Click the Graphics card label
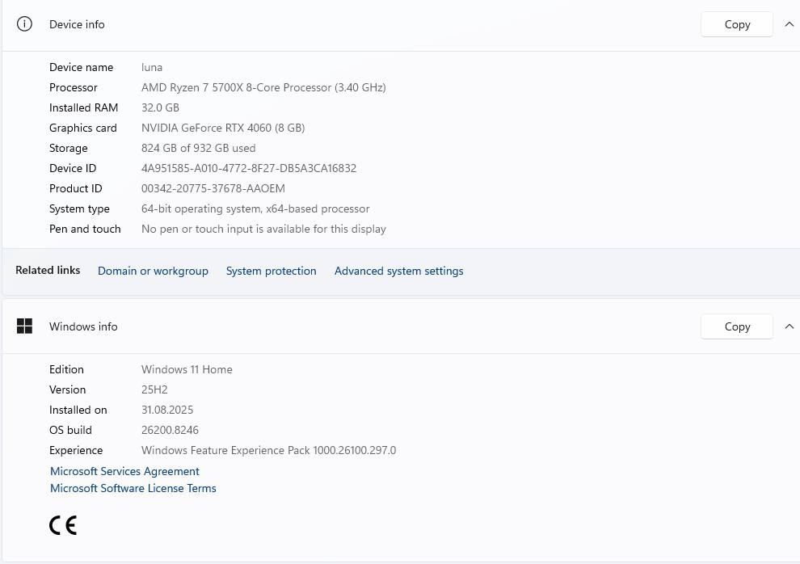The image size is (800, 564). 83,128
